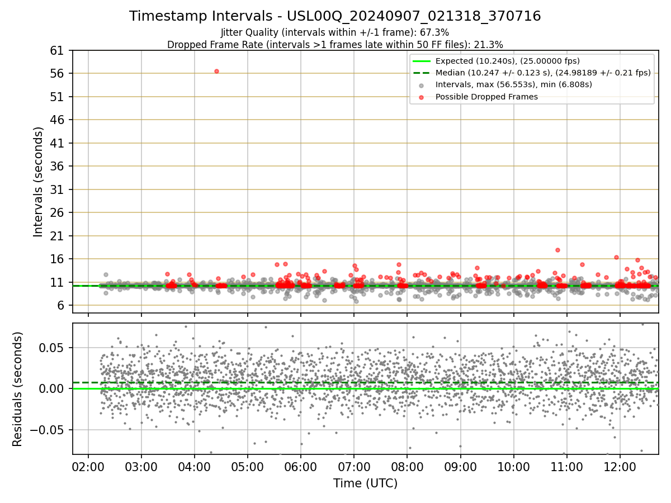Click the dashed dark-green median sample in legend
Viewport: 671px width, 503px height.
(x=422, y=73)
